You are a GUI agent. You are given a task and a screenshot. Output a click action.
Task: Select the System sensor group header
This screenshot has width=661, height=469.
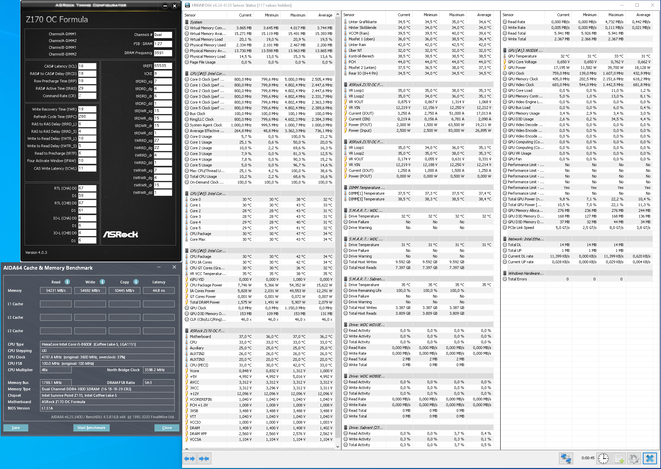[196, 22]
